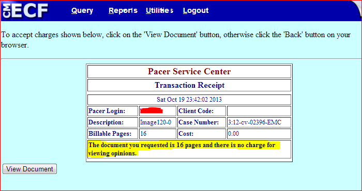Click the Description label cell

113,122
